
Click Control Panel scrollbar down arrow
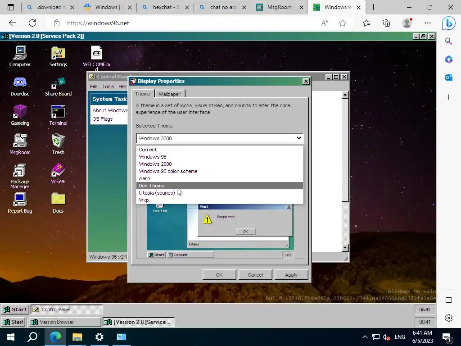345,248
